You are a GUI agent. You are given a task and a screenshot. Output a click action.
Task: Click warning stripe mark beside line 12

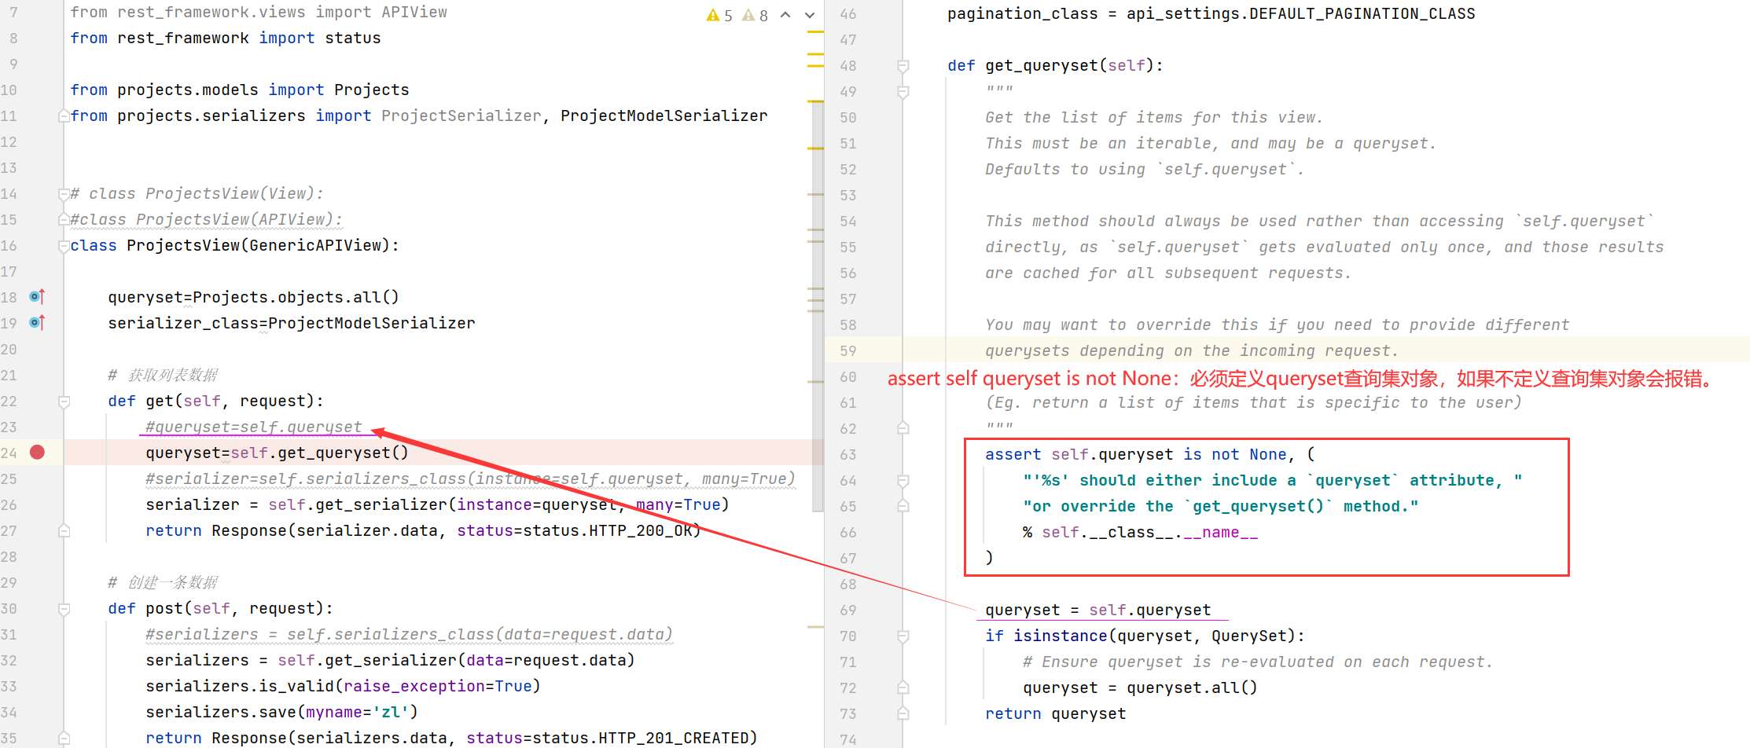pos(815,148)
